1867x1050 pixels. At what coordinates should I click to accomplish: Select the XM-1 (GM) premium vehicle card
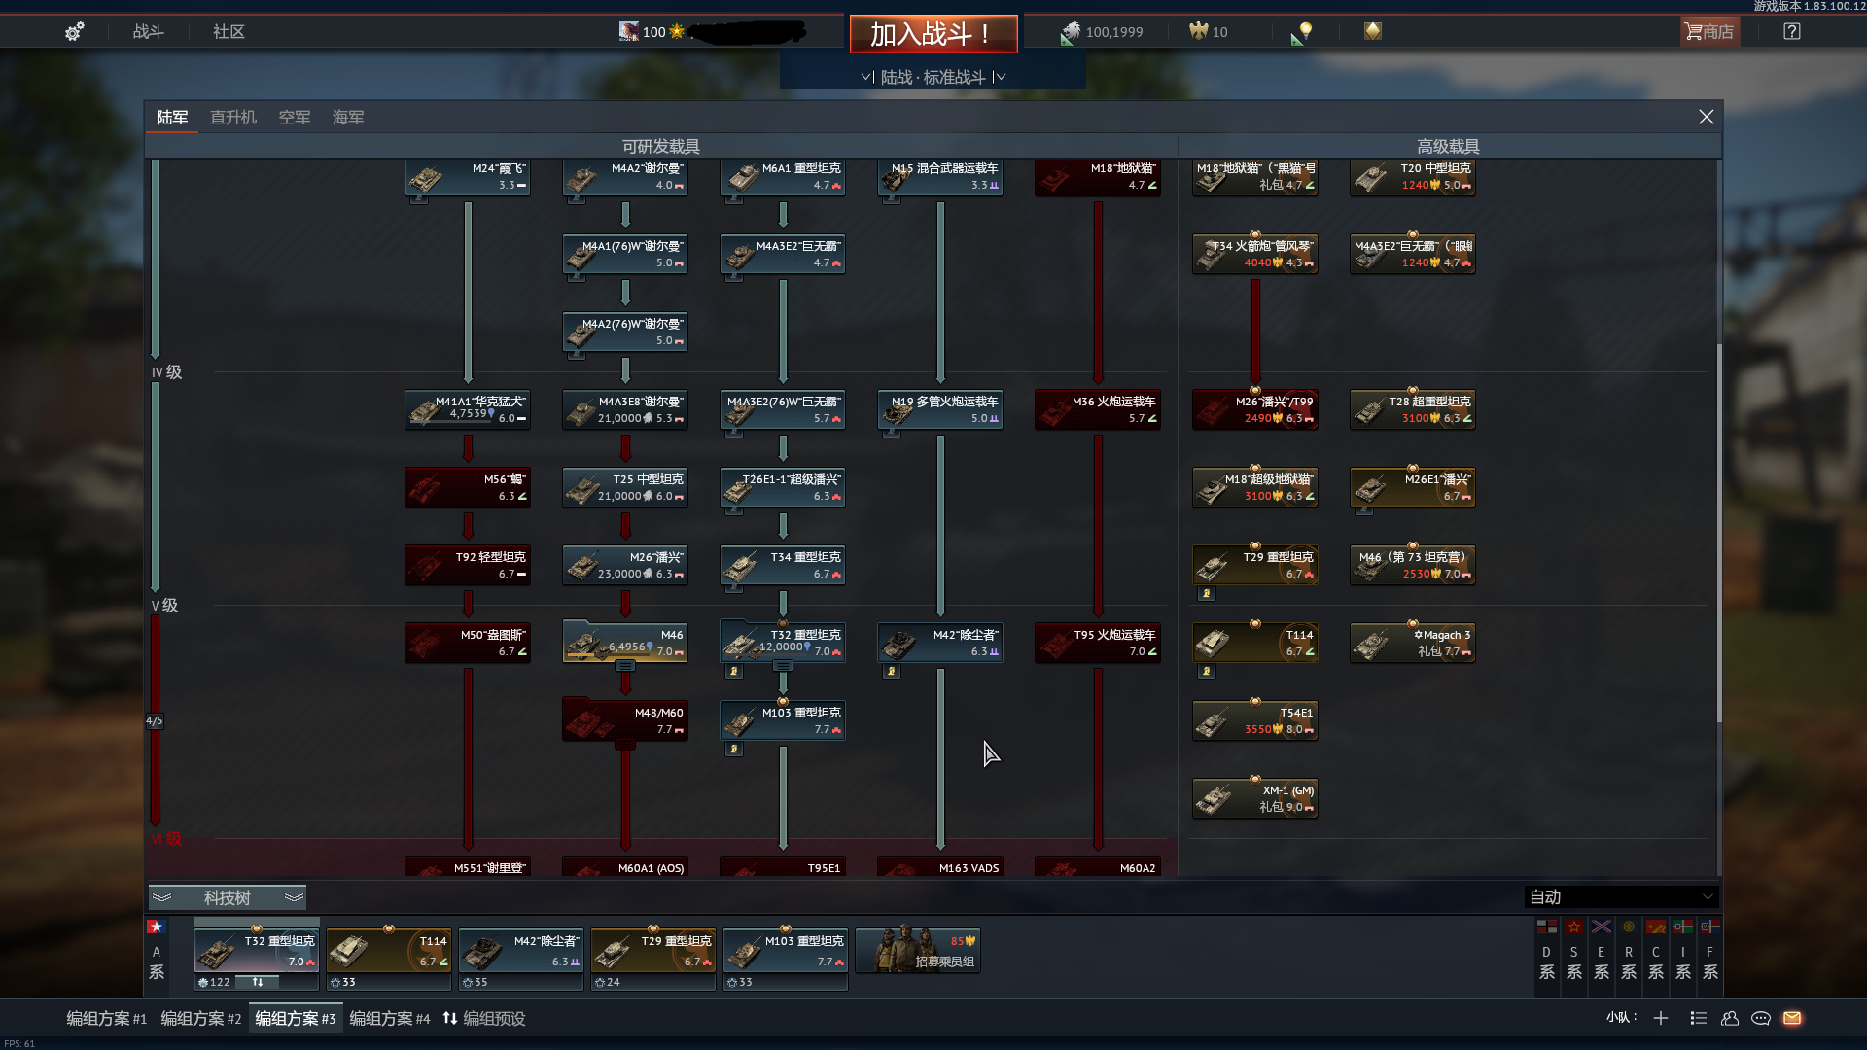click(1255, 798)
